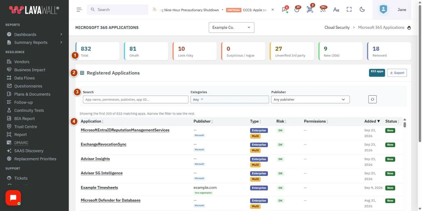Open the Any publisher dropdown
Image resolution: width=422 pixels, height=211 pixels.
click(x=310, y=99)
